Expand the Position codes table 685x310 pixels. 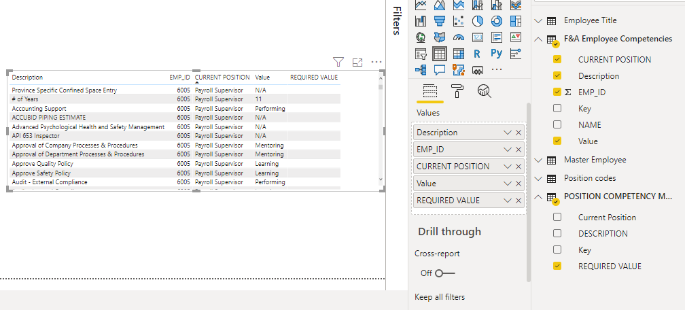click(538, 178)
